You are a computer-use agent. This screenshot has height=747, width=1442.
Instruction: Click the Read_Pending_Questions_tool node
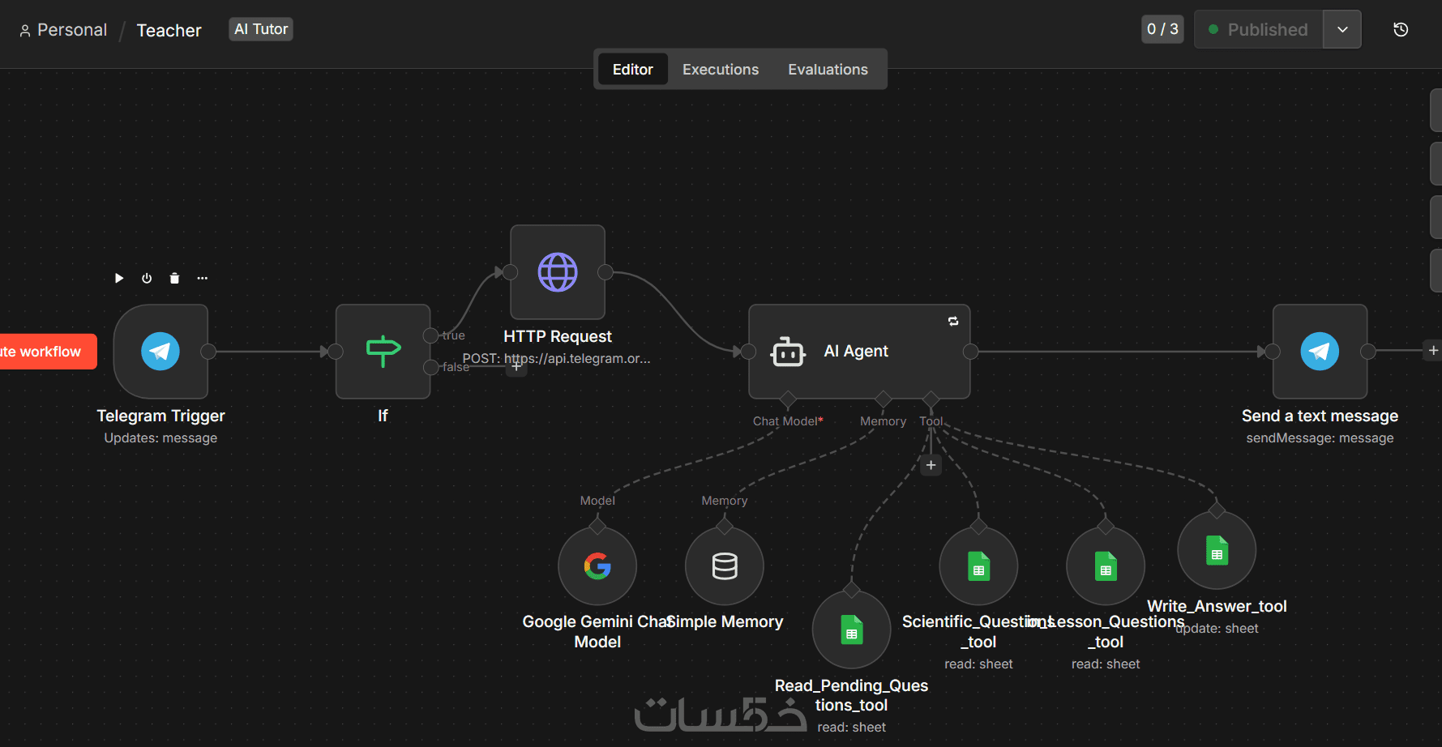pyautogui.click(x=851, y=630)
